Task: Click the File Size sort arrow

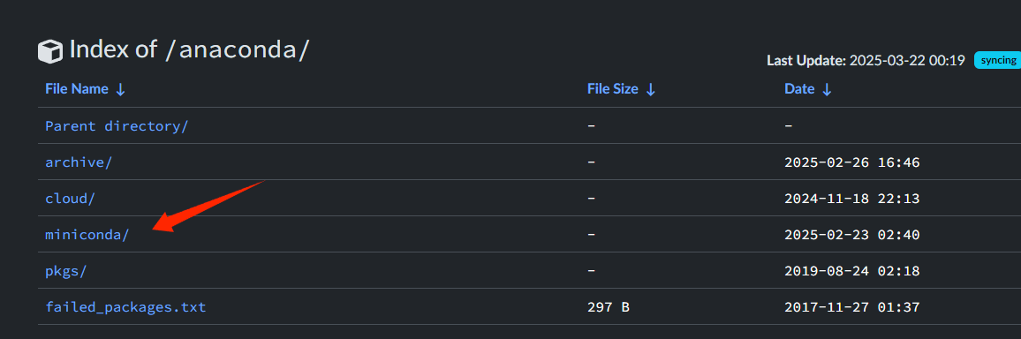Action: [650, 90]
